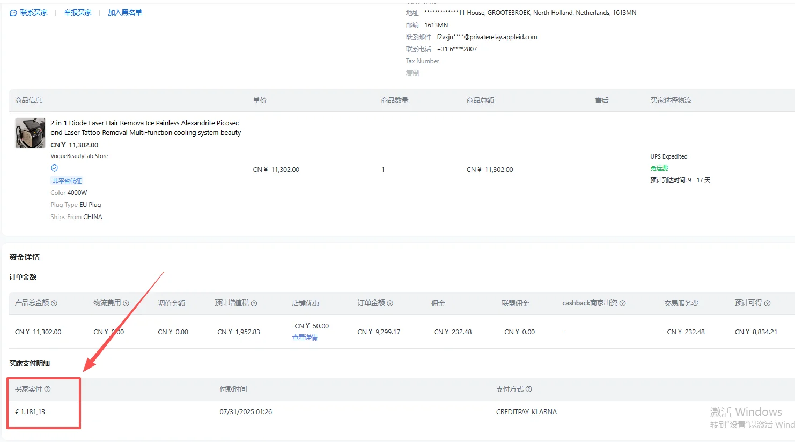The image size is (795, 442).
Task: Click the help icon next to 产品总金额
Action: coord(54,303)
